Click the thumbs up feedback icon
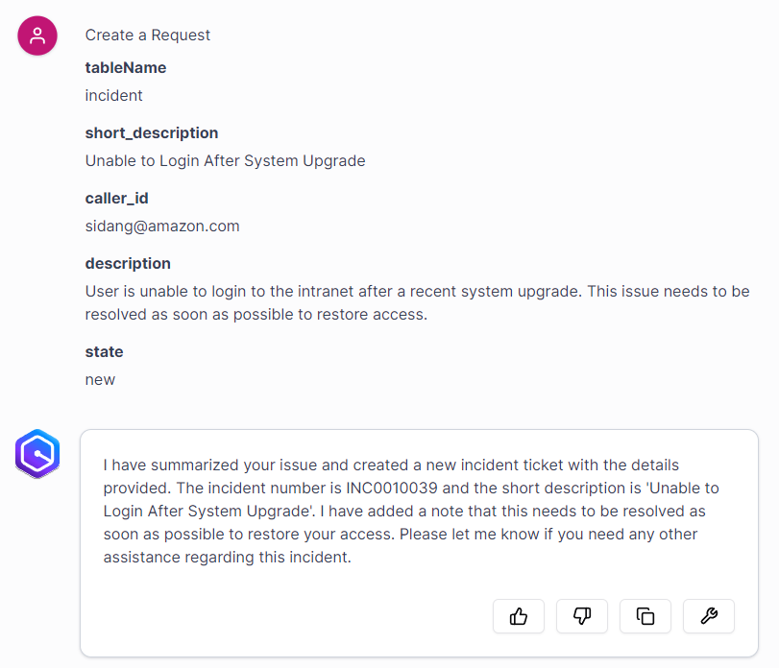Screen dimensions: 779x668 click(x=519, y=616)
